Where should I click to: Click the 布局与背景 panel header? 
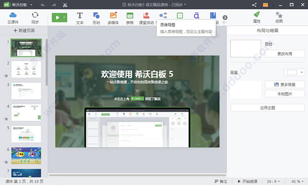pos(267,30)
